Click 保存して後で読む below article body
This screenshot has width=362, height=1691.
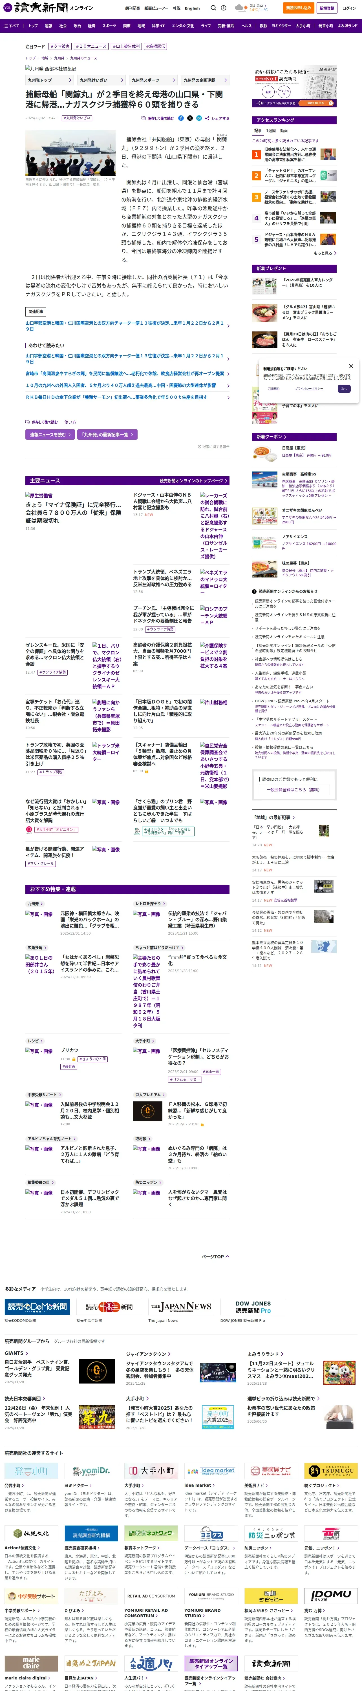[41, 422]
